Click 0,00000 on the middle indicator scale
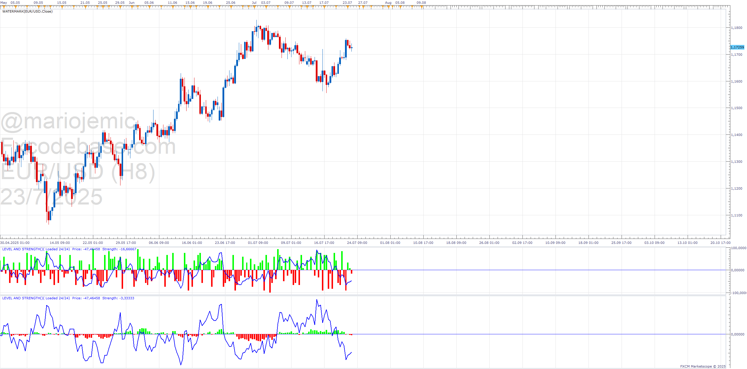Screen dimensions: 747x369 point(737,270)
